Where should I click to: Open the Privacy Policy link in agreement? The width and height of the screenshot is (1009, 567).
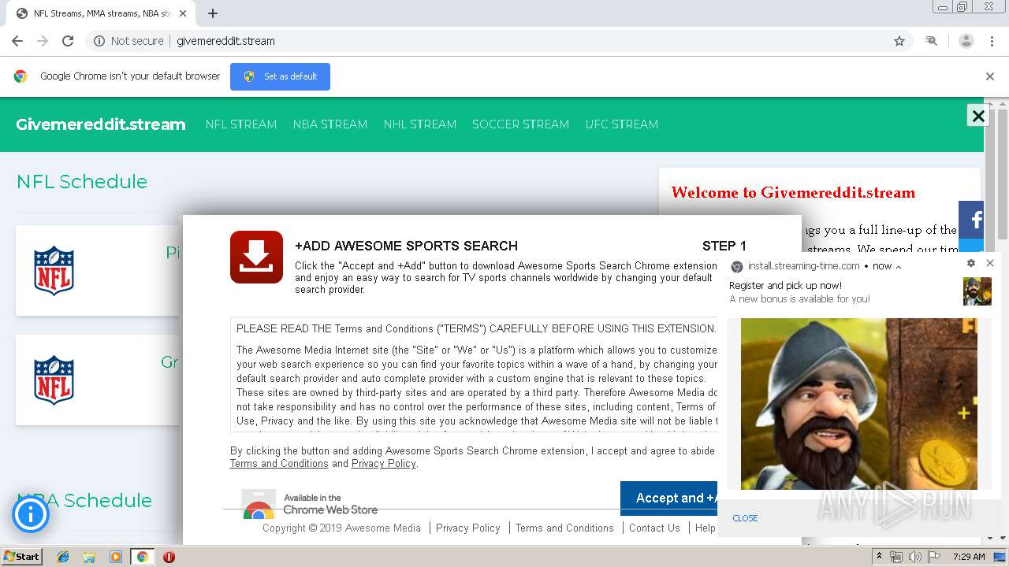point(384,464)
